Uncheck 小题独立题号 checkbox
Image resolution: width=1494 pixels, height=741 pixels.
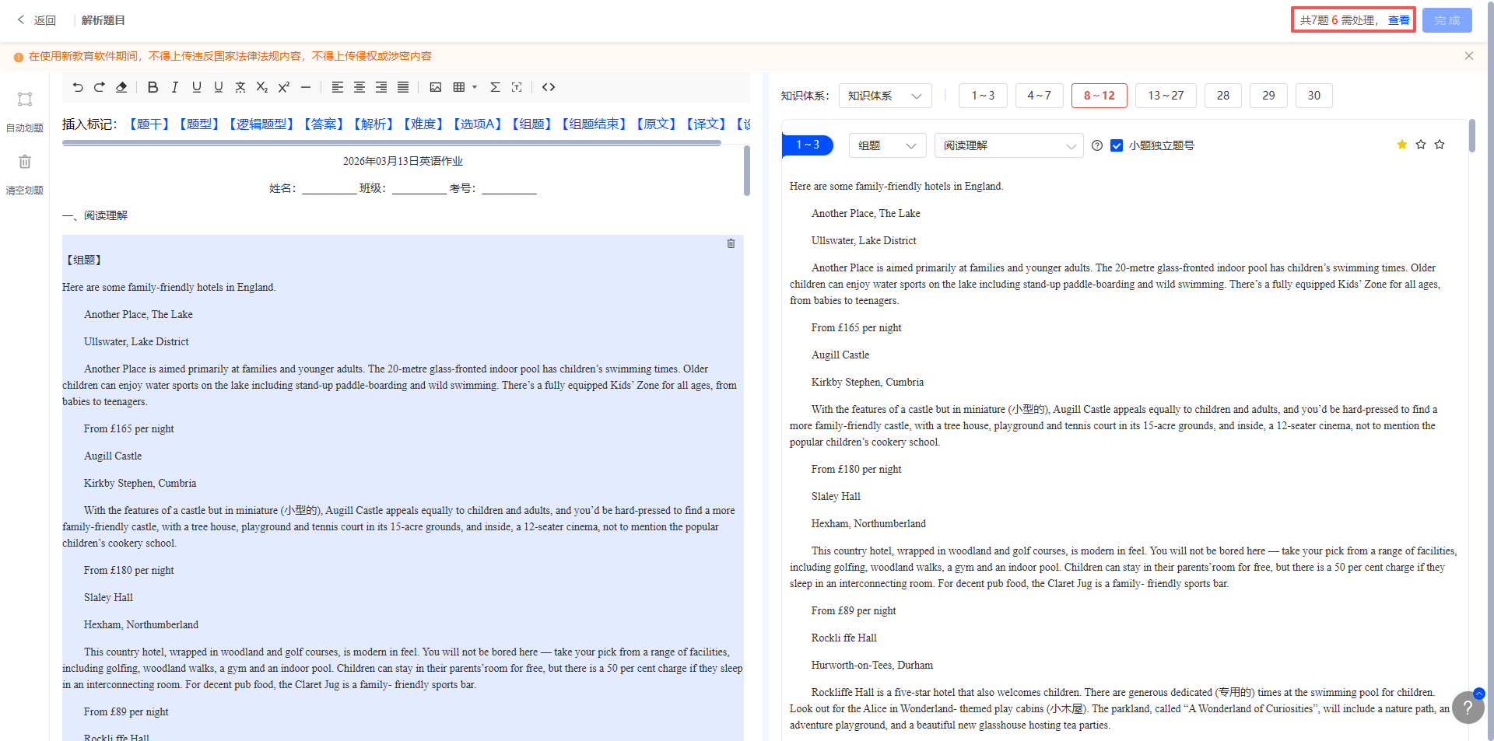coord(1117,145)
